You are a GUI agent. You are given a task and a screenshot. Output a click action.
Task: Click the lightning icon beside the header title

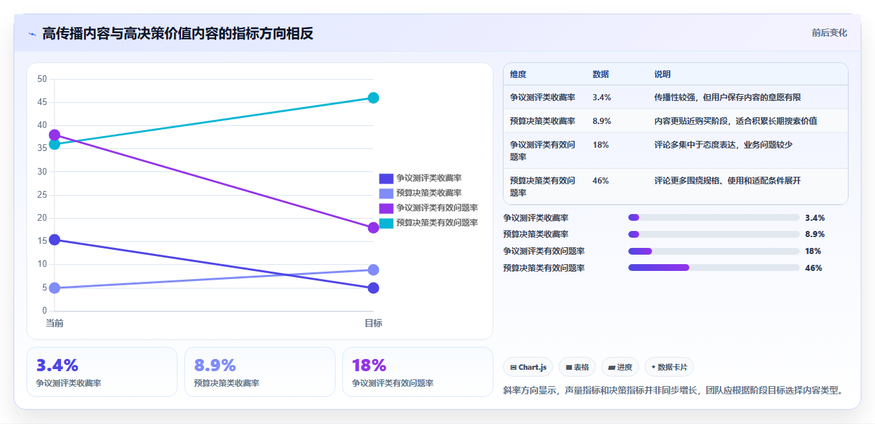(32, 34)
